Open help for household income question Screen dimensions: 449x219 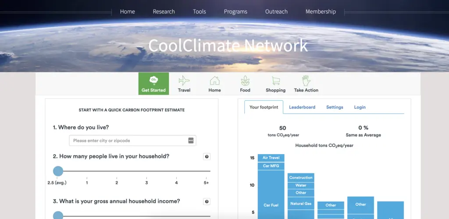click(207, 201)
